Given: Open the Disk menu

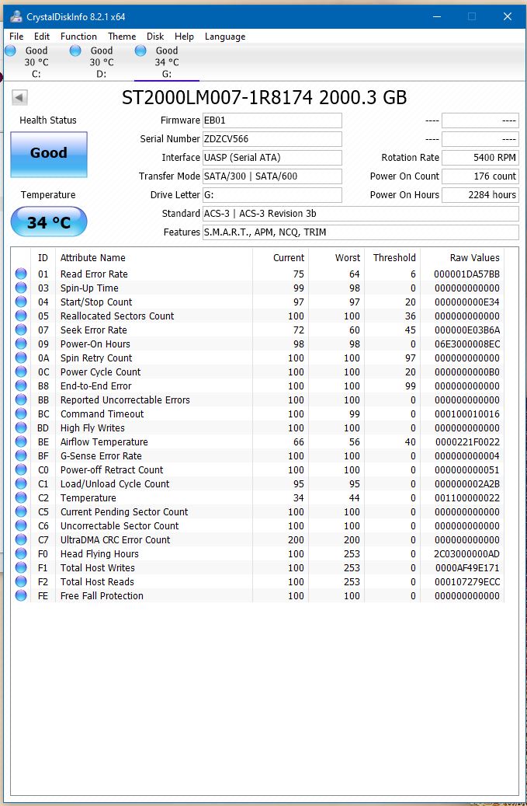Looking at the screenshot, I should pyautogui.click(x=155, y=37).
